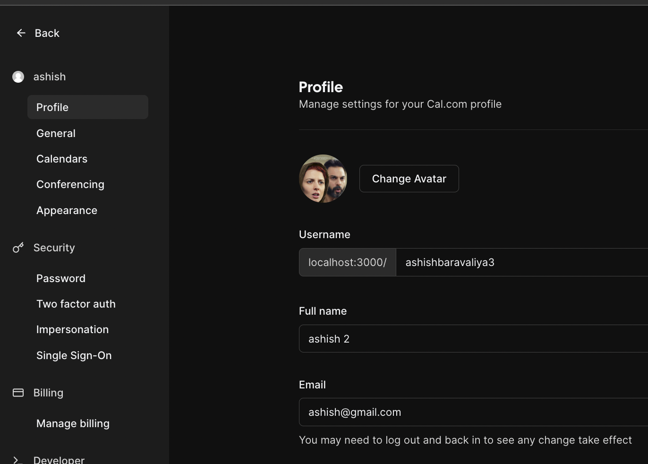Collapse the Security settings group
This screenshot has height=464, width=648.
point(54,248)
